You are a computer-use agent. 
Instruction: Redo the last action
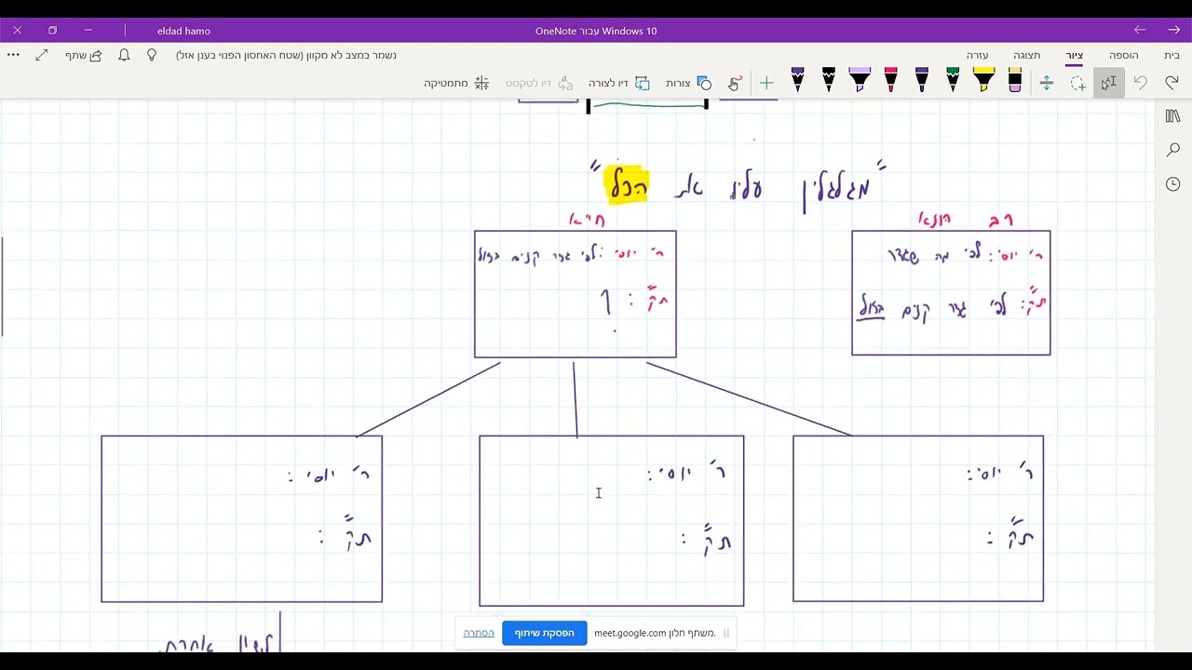(1171, 83)
